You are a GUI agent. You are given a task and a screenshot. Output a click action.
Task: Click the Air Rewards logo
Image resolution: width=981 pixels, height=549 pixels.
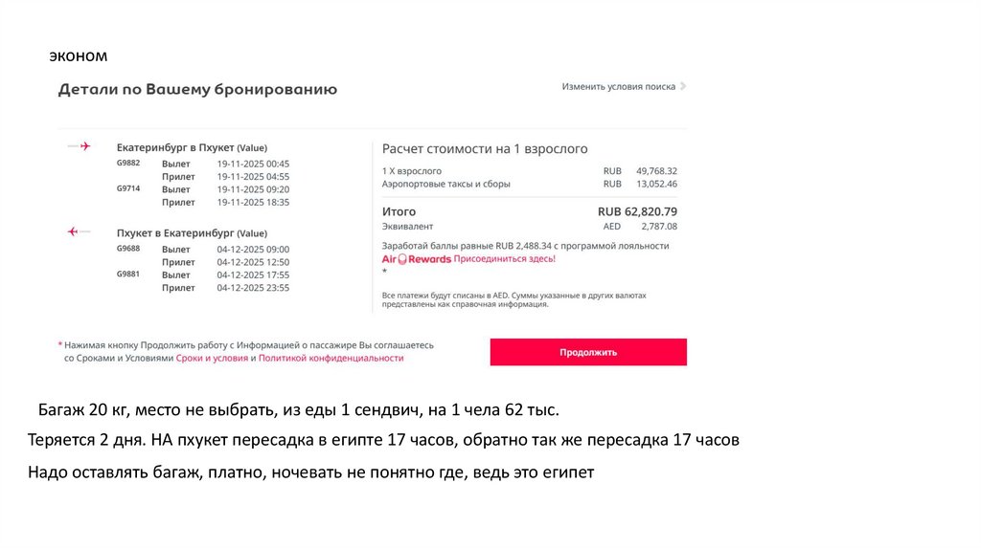pos(416,258)
